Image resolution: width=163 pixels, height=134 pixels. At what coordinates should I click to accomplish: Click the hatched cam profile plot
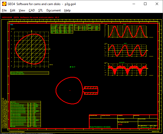click(x=30, y=49)
